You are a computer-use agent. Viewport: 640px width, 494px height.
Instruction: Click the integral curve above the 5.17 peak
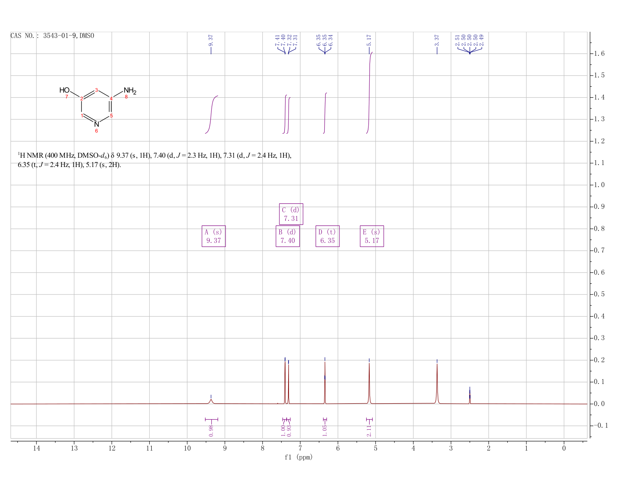[369, 93]
